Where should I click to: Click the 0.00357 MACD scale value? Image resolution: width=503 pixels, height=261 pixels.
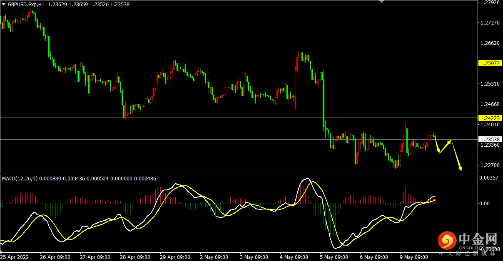489,178
